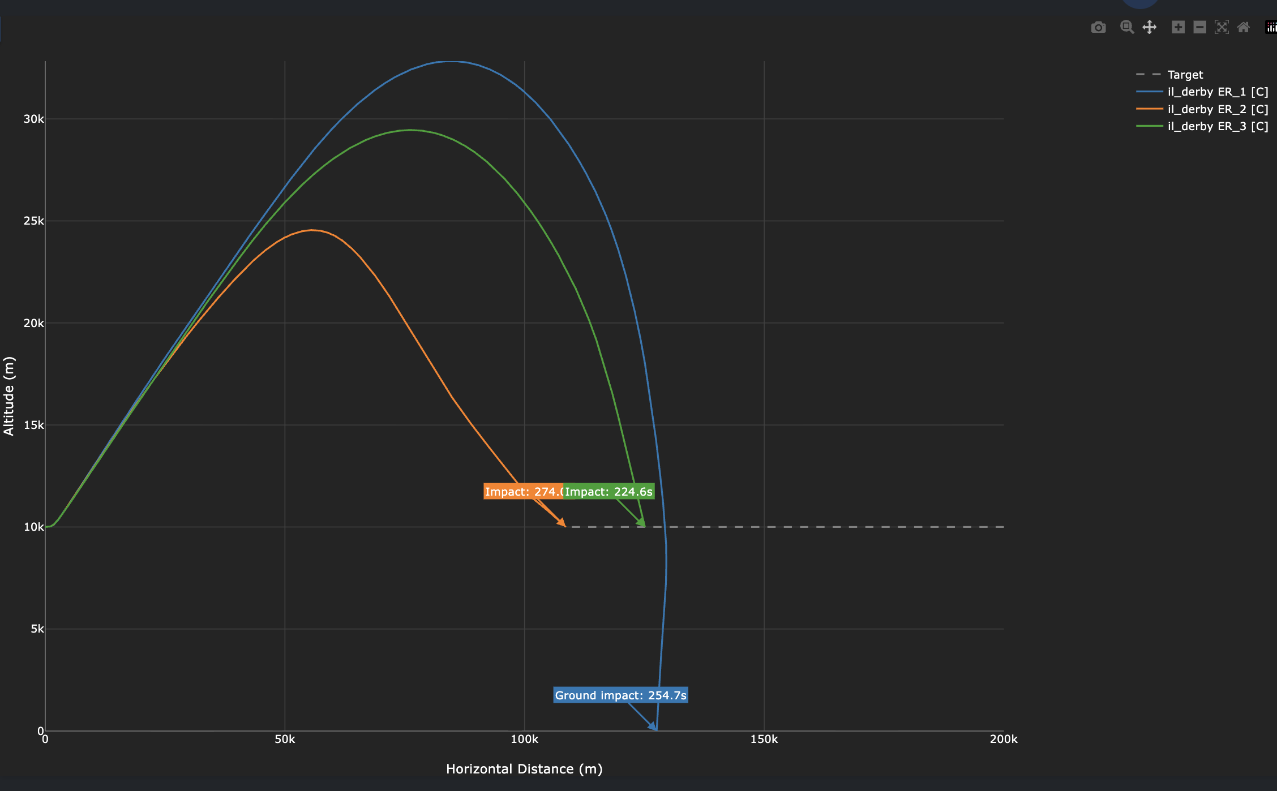Autoscale the plot axes
1277x791 pixels.
pyautogui.click(x=1222, y=27)
